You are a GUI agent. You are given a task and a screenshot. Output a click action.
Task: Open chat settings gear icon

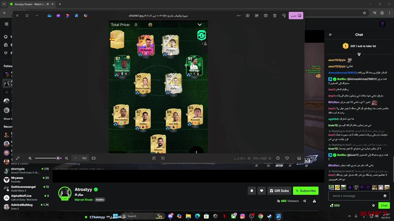point(373,205)
